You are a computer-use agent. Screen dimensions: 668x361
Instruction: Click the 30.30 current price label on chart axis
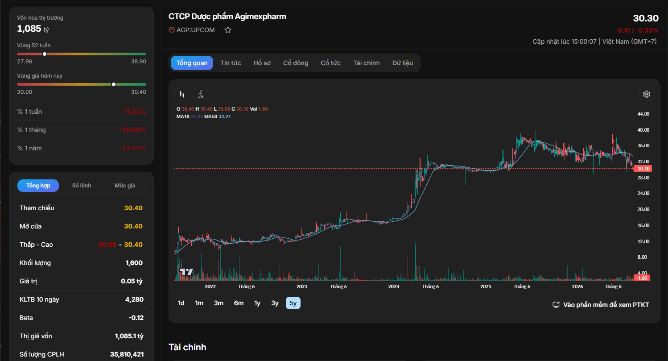tap(643, 169)
